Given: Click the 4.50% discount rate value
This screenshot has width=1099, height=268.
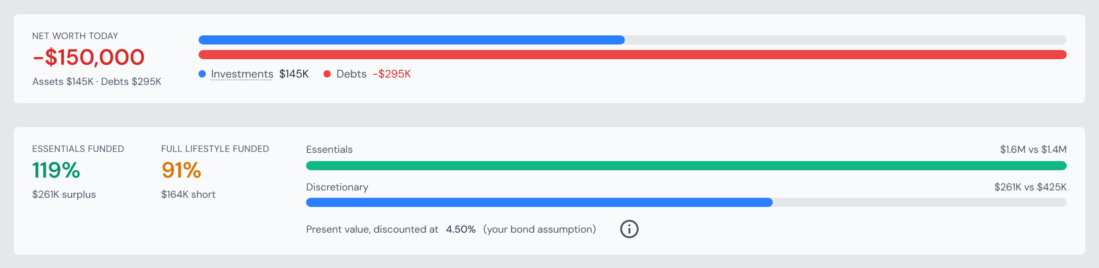Looking at the screenshot, I should click(460, 229).
